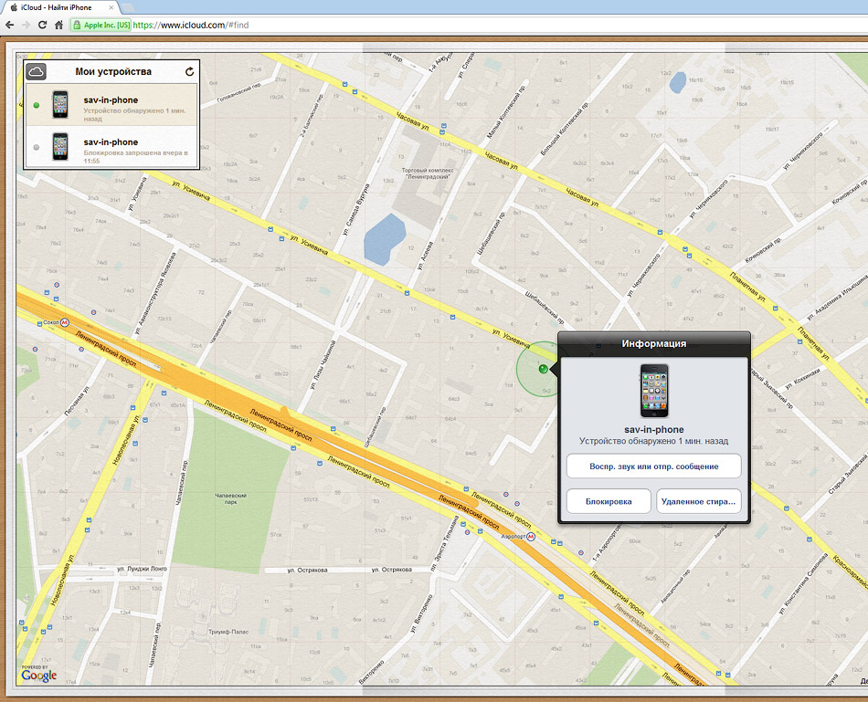
Task: Click the iCloud cloud icon in devices panel
Action: (x=36, y=71)
